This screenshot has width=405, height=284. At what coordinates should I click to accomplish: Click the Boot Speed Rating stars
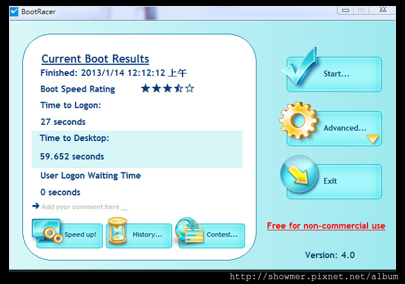pos(167,89)
